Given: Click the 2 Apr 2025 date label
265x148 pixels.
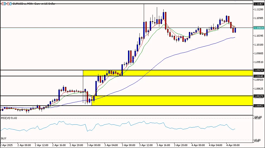Looking at the screenshot, I should [x=7, y=145].
